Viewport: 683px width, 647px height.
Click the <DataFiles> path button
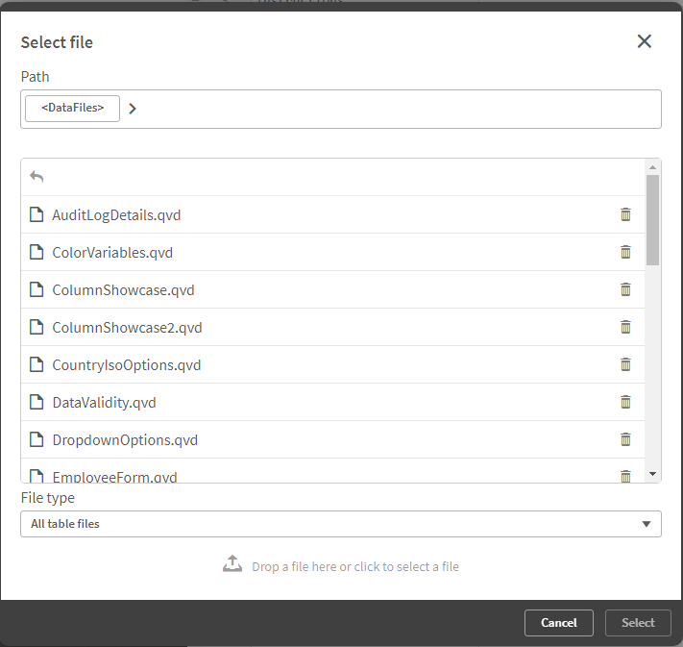[72, 109]
